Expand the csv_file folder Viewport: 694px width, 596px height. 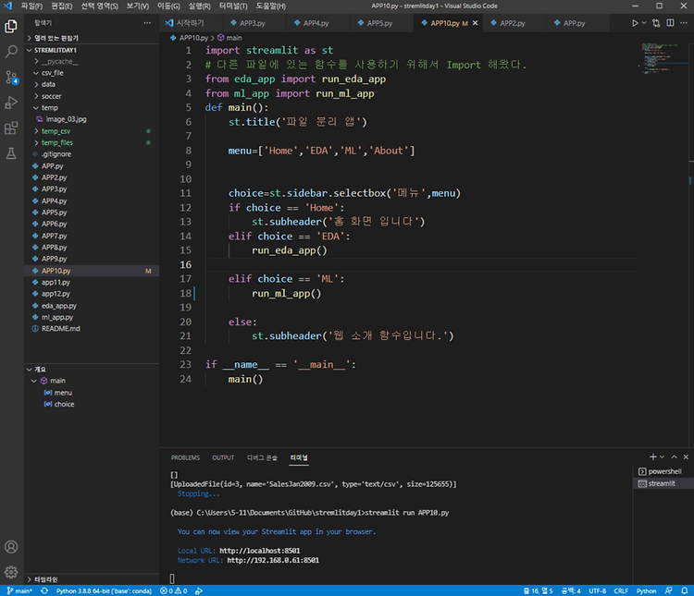(52, 72)
